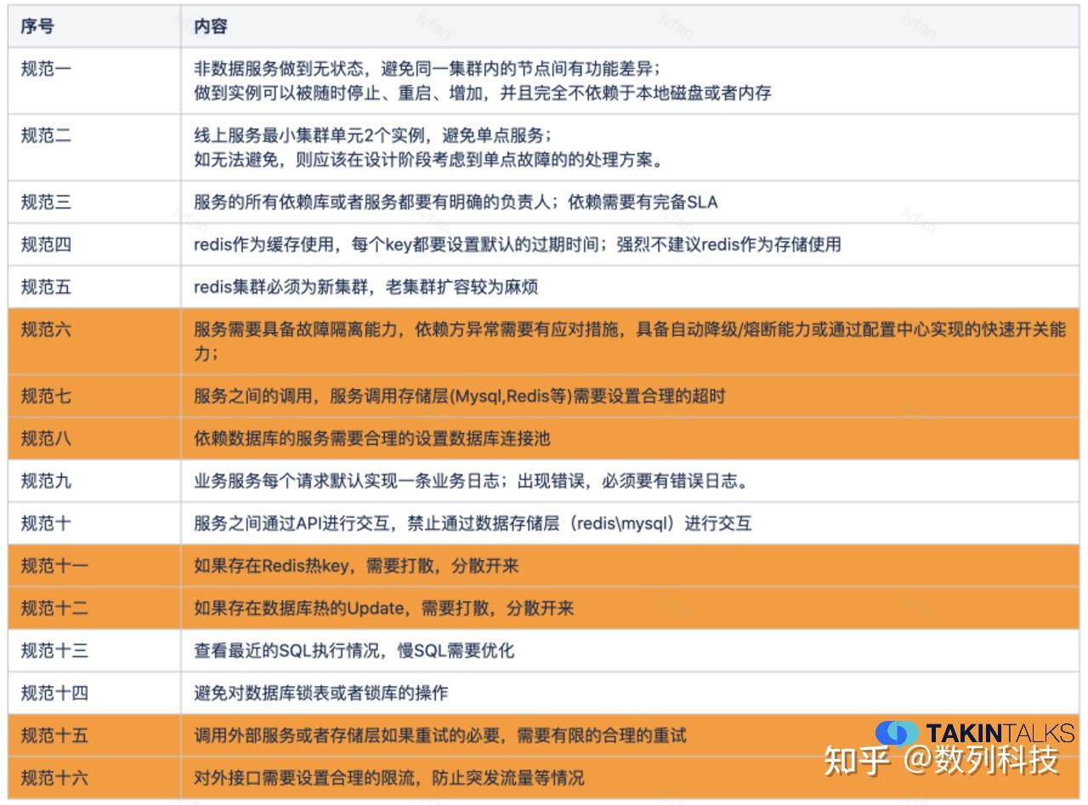Select the 规范一 row label

click(46, 69)
